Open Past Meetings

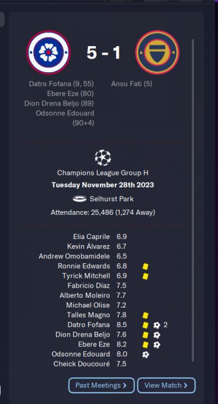pyautogui.click(x=101, y=385)
